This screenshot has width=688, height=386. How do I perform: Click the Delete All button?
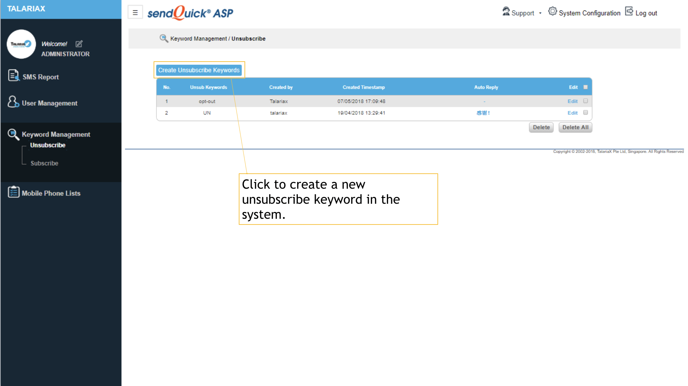[575, 127]
